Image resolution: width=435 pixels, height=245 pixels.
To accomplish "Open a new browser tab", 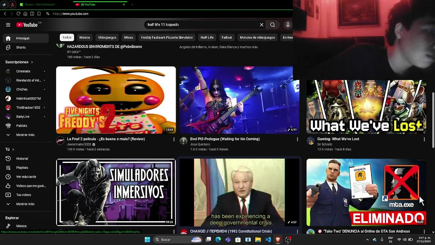I will (x=132, y=4).
